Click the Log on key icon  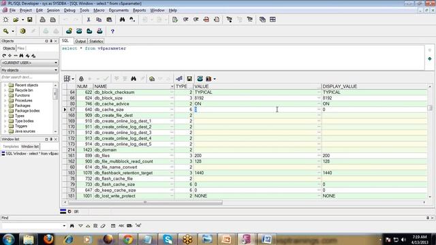[5, 31]
